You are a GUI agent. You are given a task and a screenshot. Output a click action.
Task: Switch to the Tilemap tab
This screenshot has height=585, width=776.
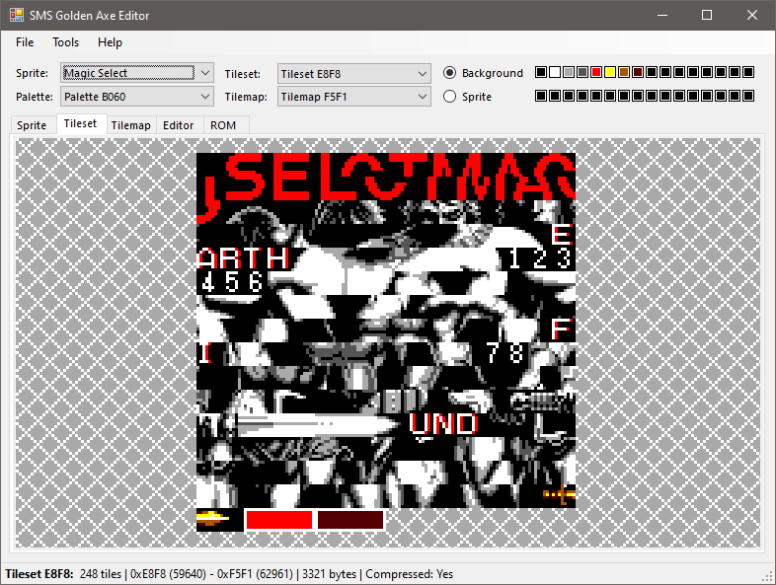coord(130,125)
